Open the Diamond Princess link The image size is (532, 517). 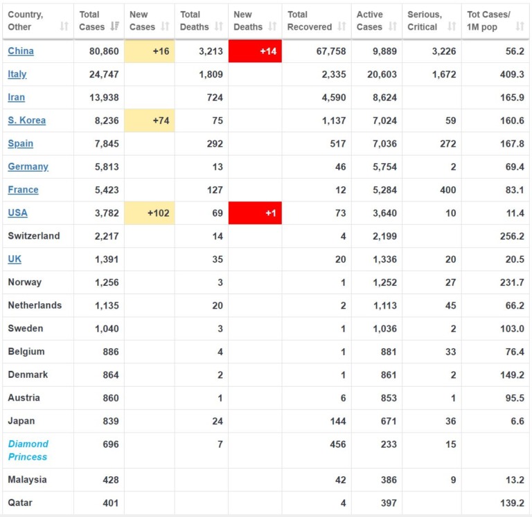click(28, 451)
